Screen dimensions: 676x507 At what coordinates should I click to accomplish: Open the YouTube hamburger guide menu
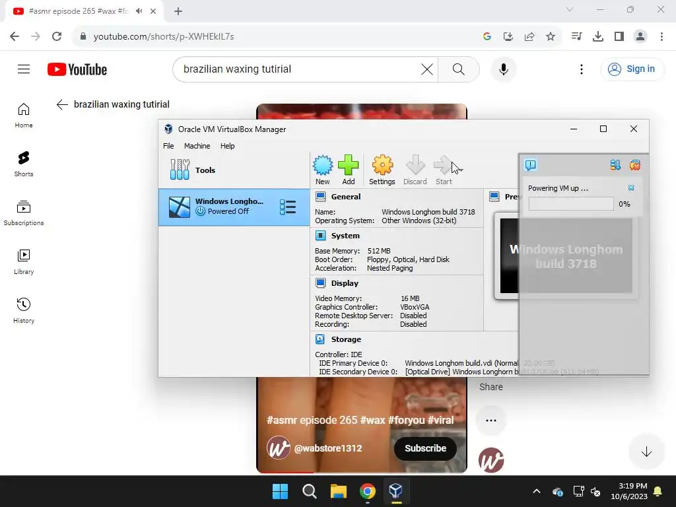point(24,69)
